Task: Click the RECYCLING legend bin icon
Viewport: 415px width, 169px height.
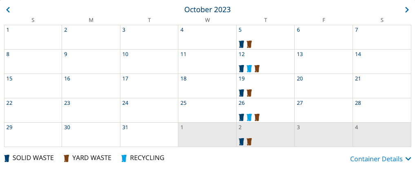Action: pos(124,158)
